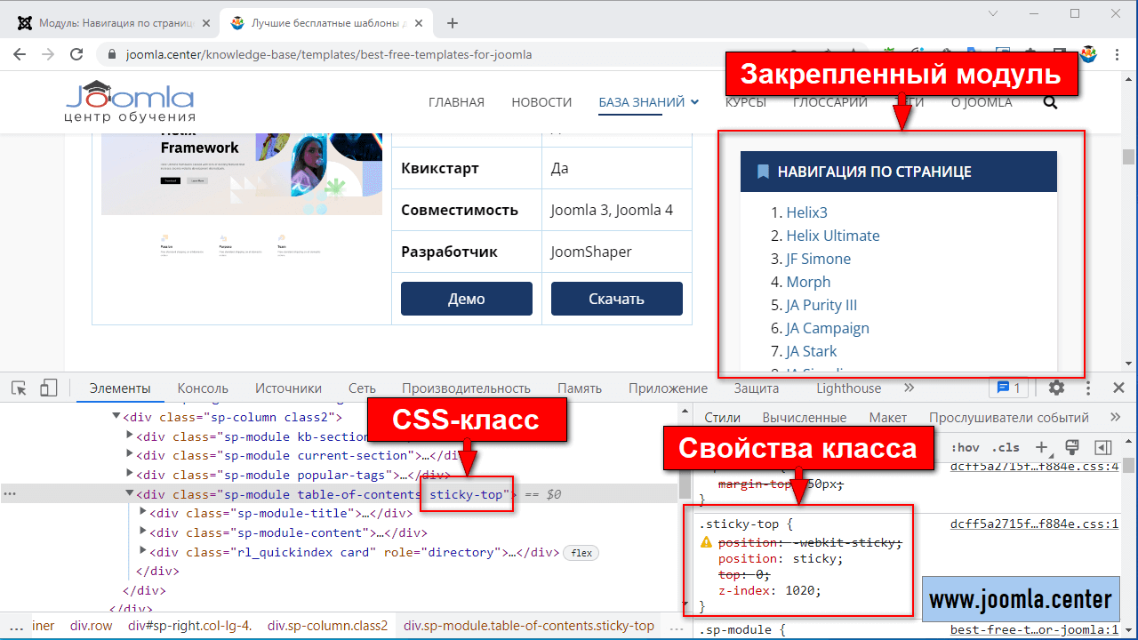The height and width of the screenshot is (640, 1138).
Task: Switch to the Вычисленные styles tab
Action: [804, 417]
